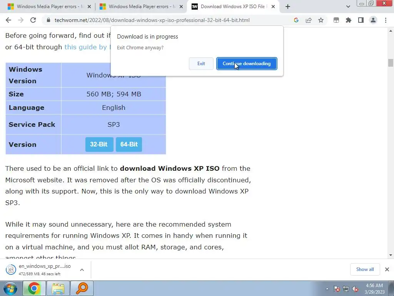Click the address bar URL
This screenshot has height=296, width=394.
click(152, 20)
